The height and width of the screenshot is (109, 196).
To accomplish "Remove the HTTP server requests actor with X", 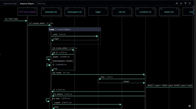I will click(35, 9).
